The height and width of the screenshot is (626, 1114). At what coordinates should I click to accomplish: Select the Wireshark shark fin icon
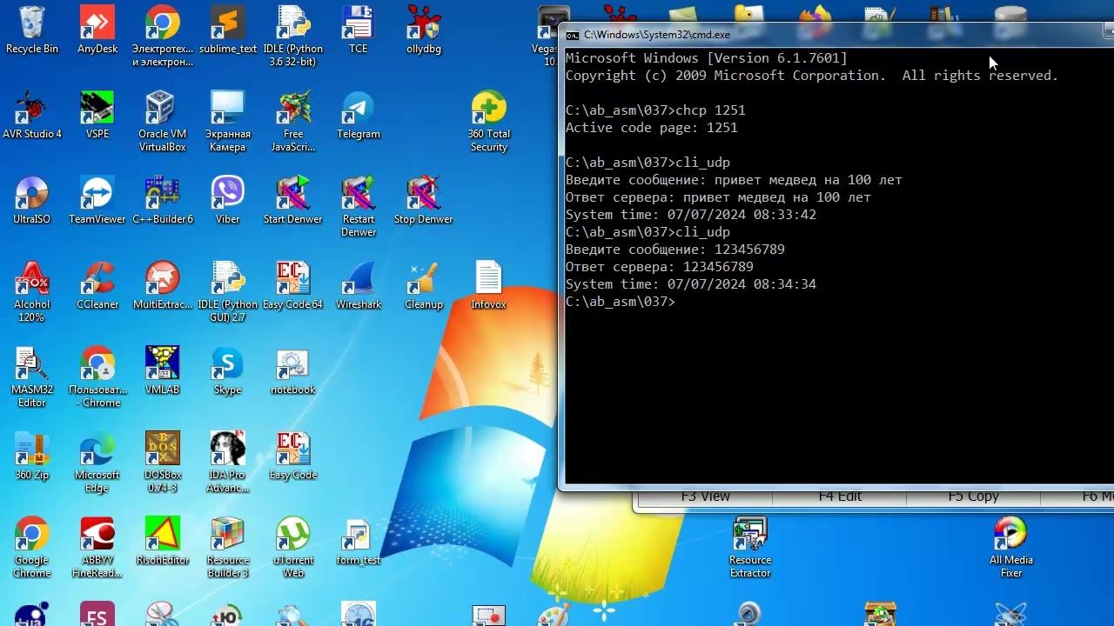coord(359,286)
